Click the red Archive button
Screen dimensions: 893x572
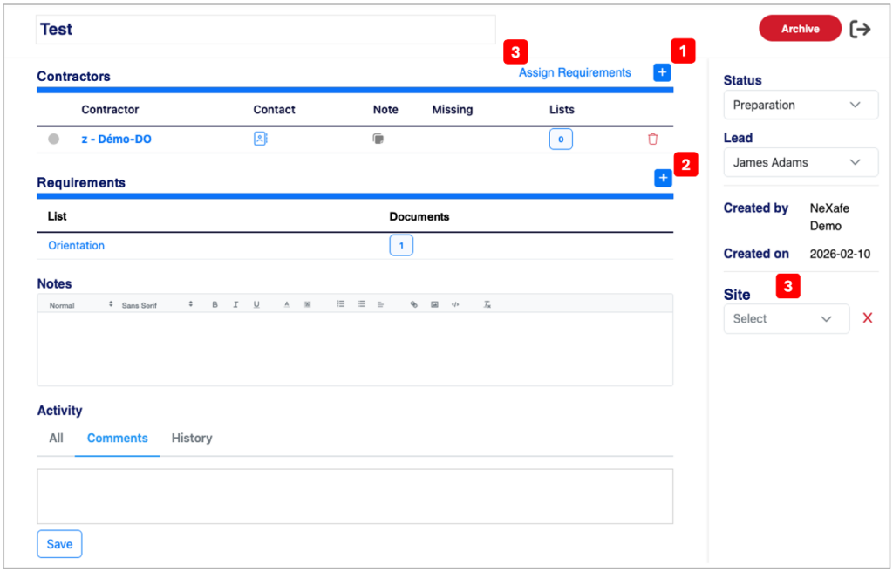point(801,29)
